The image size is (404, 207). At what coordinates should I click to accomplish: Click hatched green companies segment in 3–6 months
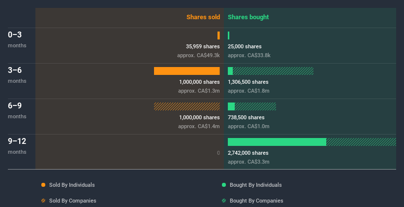273,71
